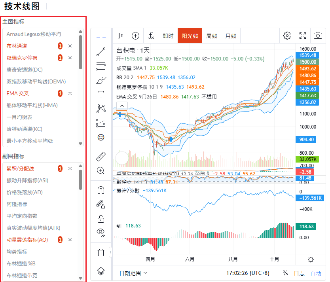
Task: Switch to the 月线 timeframe tab
Action: click(x=231, y=35)
